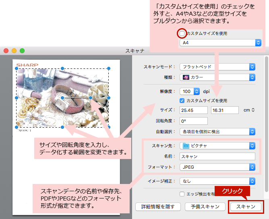Click the green zoom window button
This screenshot has width=269, height=219.
[22, 51]
